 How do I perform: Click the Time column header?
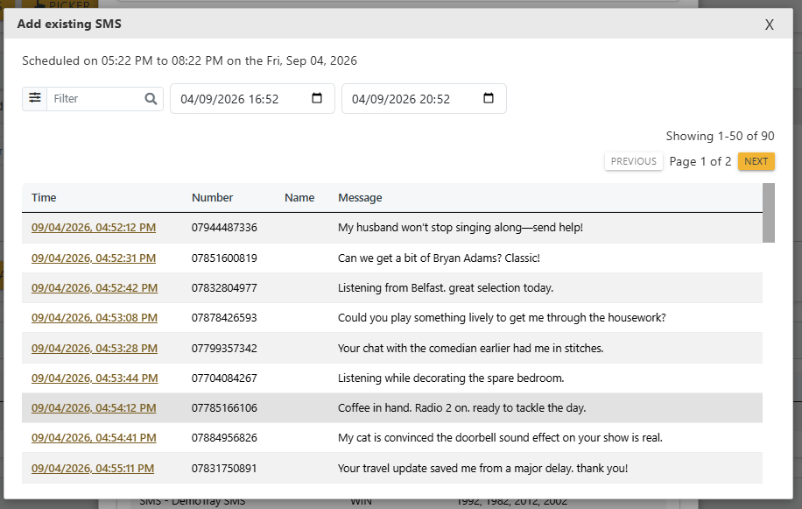[x=44, y=197]
